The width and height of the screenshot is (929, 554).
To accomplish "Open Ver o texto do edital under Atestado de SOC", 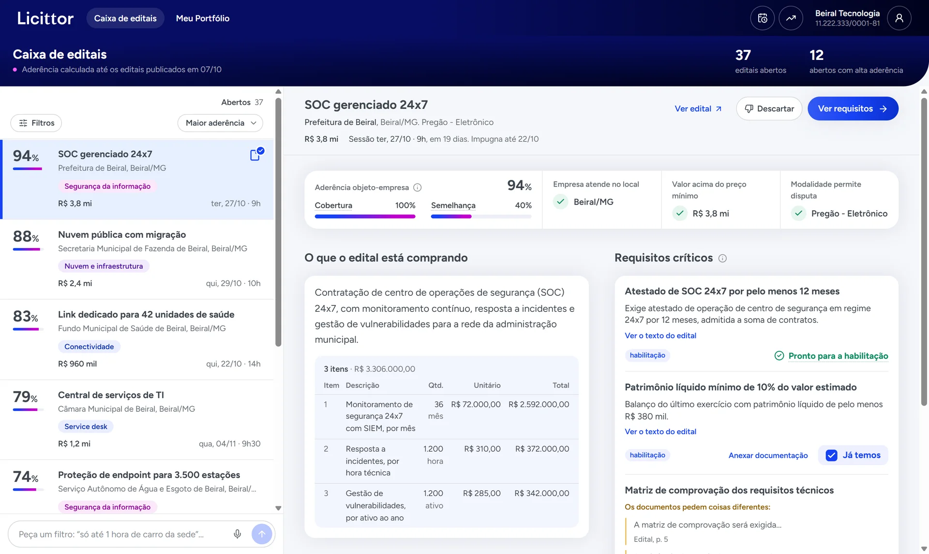I will tap(660, 335).
